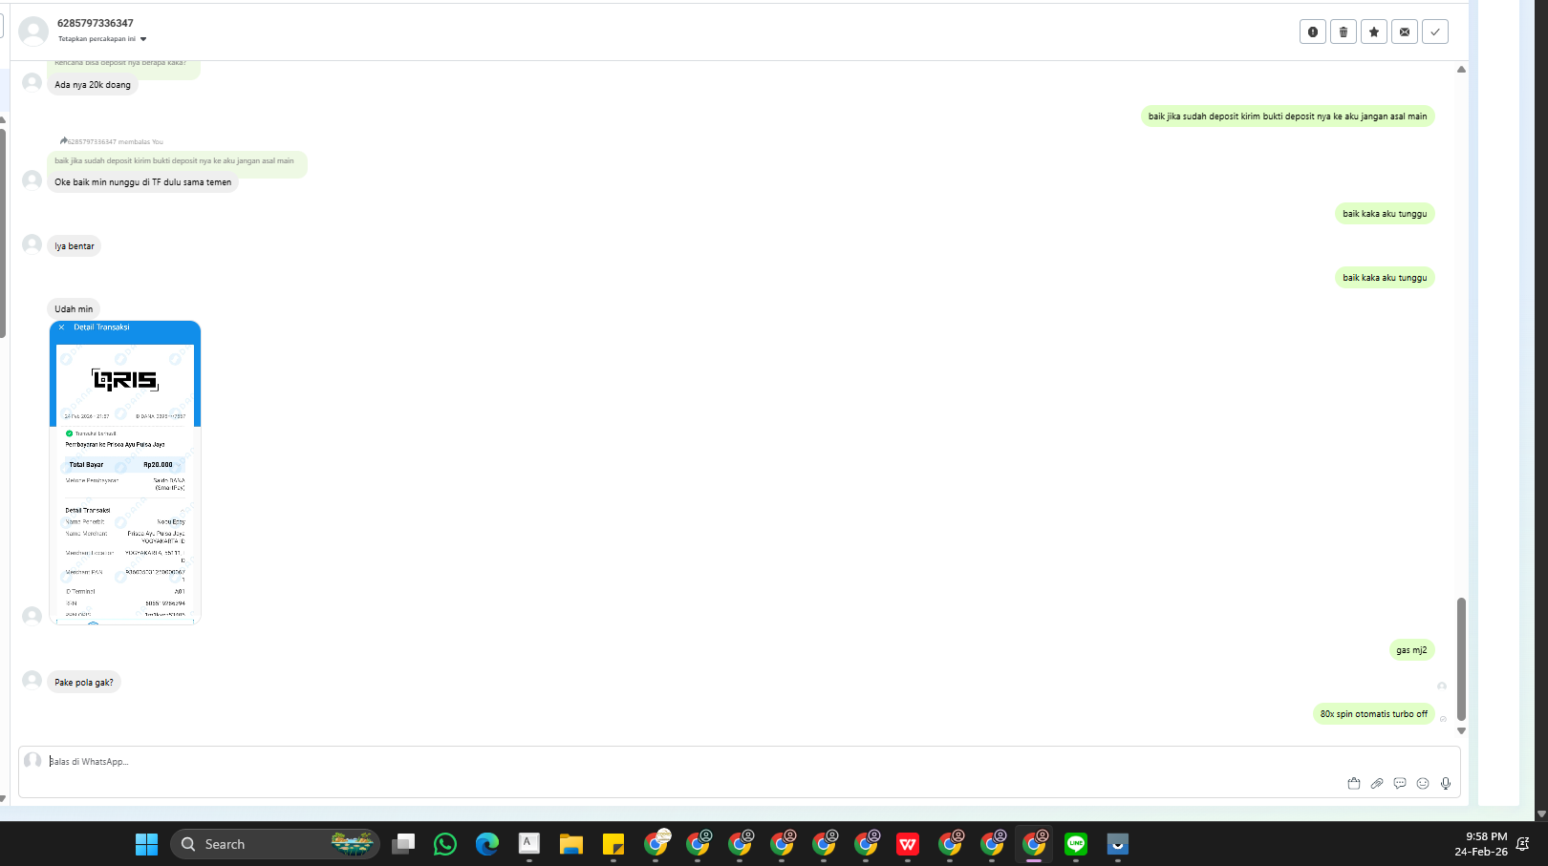This screenshot has width=1548, height=866.
Task: Click chat scrollbar down arrow
Action: point(1461,730)
